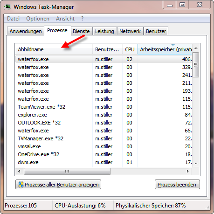
Task: Select the TVManager.exe *32 process
Action: tap(104, 138)
